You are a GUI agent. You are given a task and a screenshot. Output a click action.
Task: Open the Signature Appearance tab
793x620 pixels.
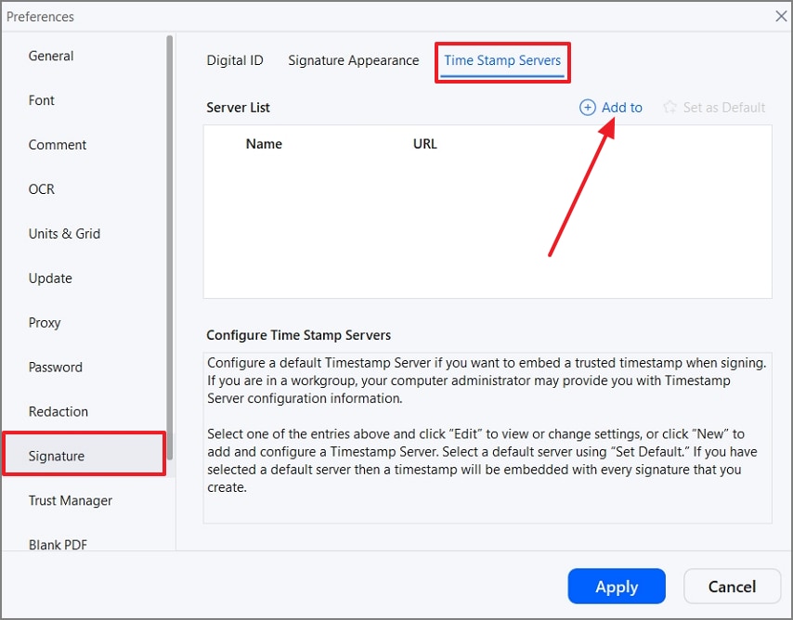tap(353, 60)
